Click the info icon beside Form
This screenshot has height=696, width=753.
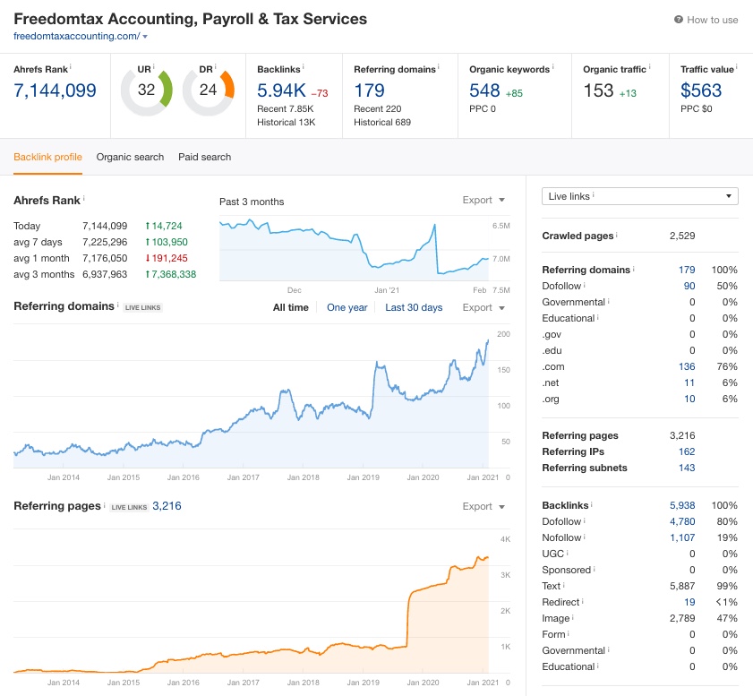point(569,633)
